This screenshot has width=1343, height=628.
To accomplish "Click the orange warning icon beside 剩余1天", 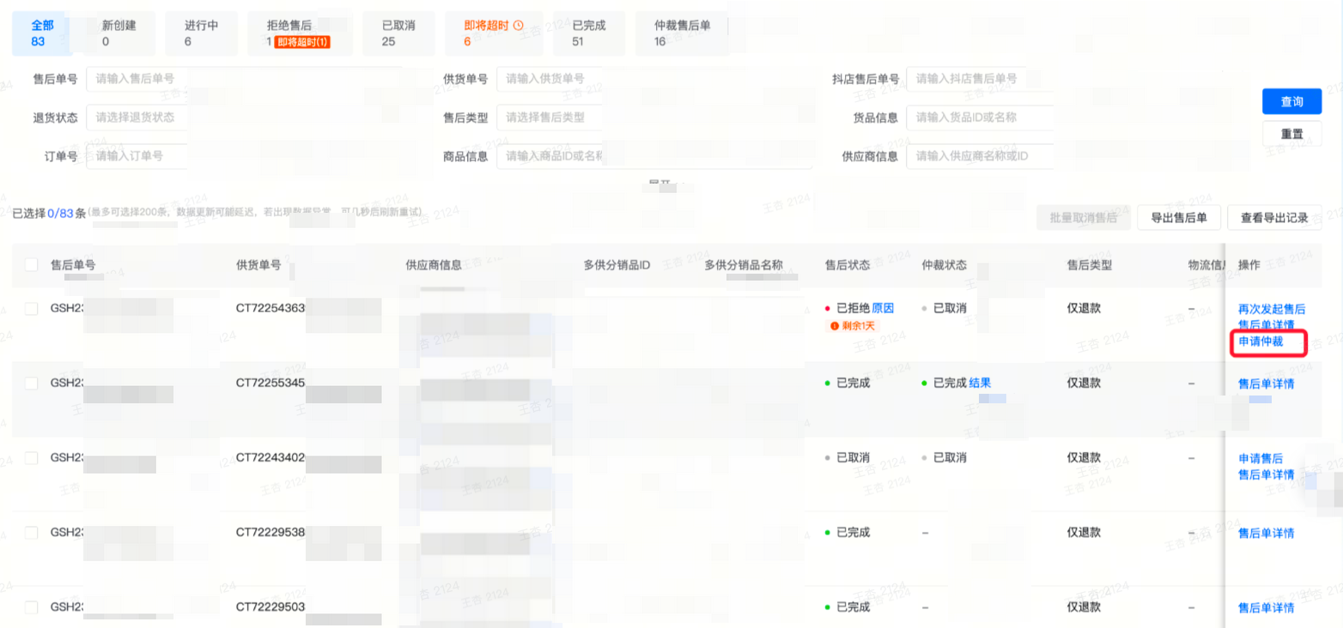I will [834, 326].
